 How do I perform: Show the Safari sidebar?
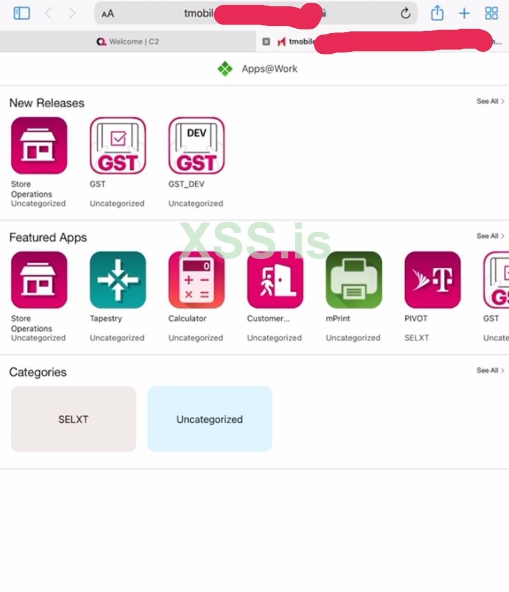pos(21,13)
